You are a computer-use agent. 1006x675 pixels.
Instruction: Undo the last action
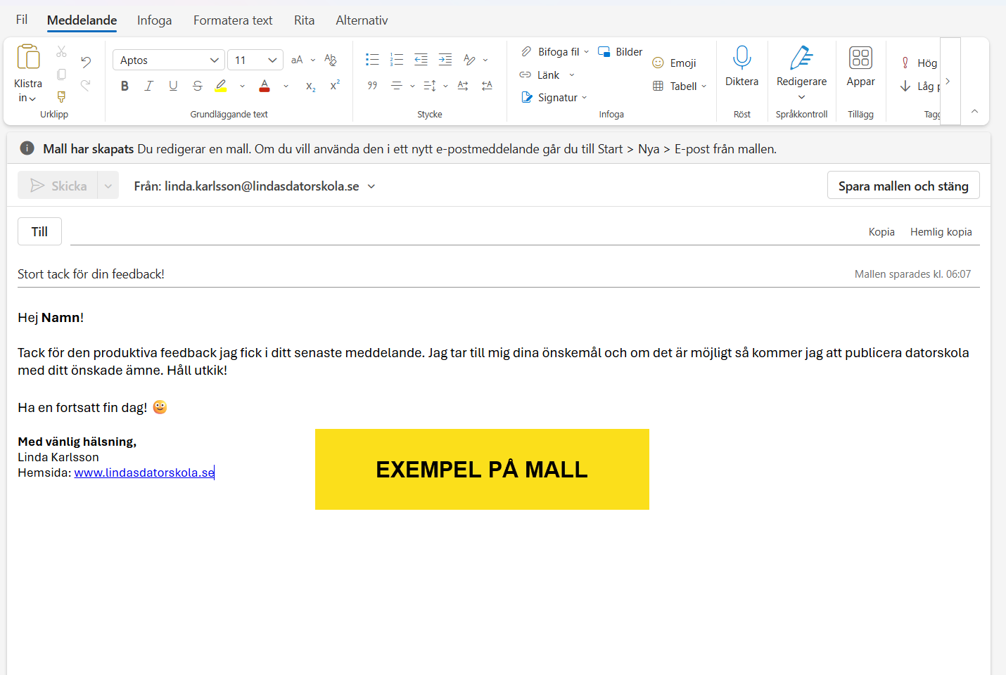coord(86,62)
